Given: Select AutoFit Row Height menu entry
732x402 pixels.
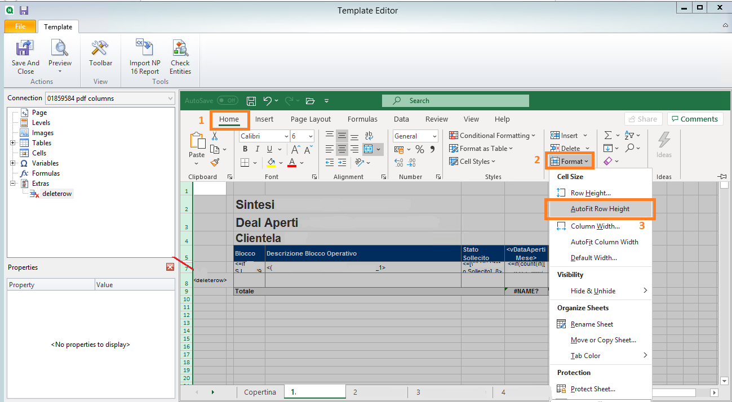Looking at the screenshot, I should pos(600,209).
